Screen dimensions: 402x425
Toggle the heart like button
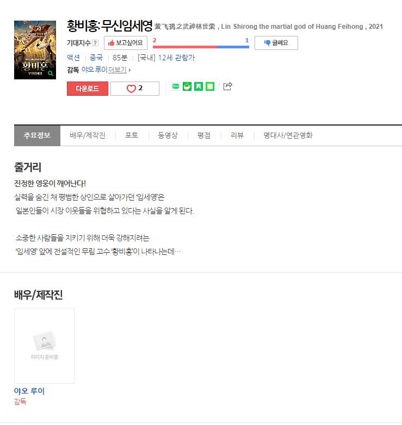click(x=135, y=89)
